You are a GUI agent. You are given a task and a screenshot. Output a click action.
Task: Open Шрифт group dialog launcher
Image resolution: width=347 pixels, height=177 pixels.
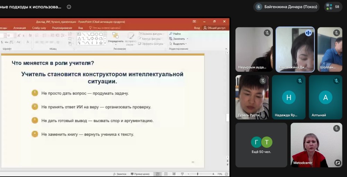32,49
